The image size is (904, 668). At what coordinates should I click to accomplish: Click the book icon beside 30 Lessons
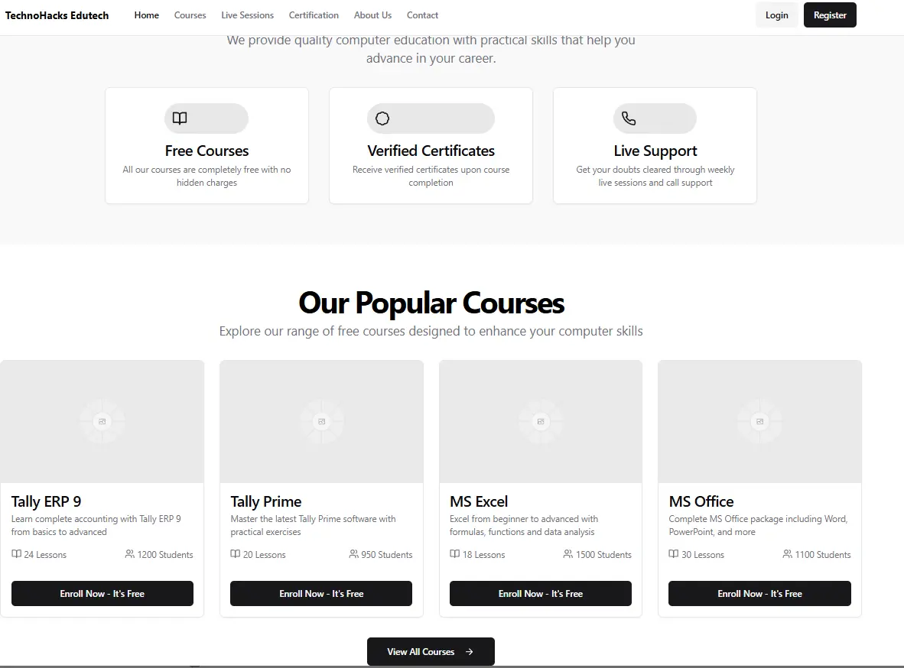coord(673,554)
